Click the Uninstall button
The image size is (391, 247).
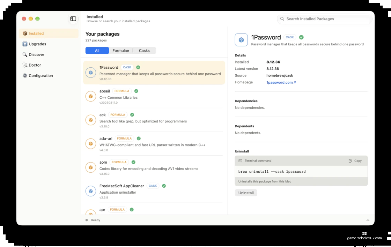(x=246, y=193)
